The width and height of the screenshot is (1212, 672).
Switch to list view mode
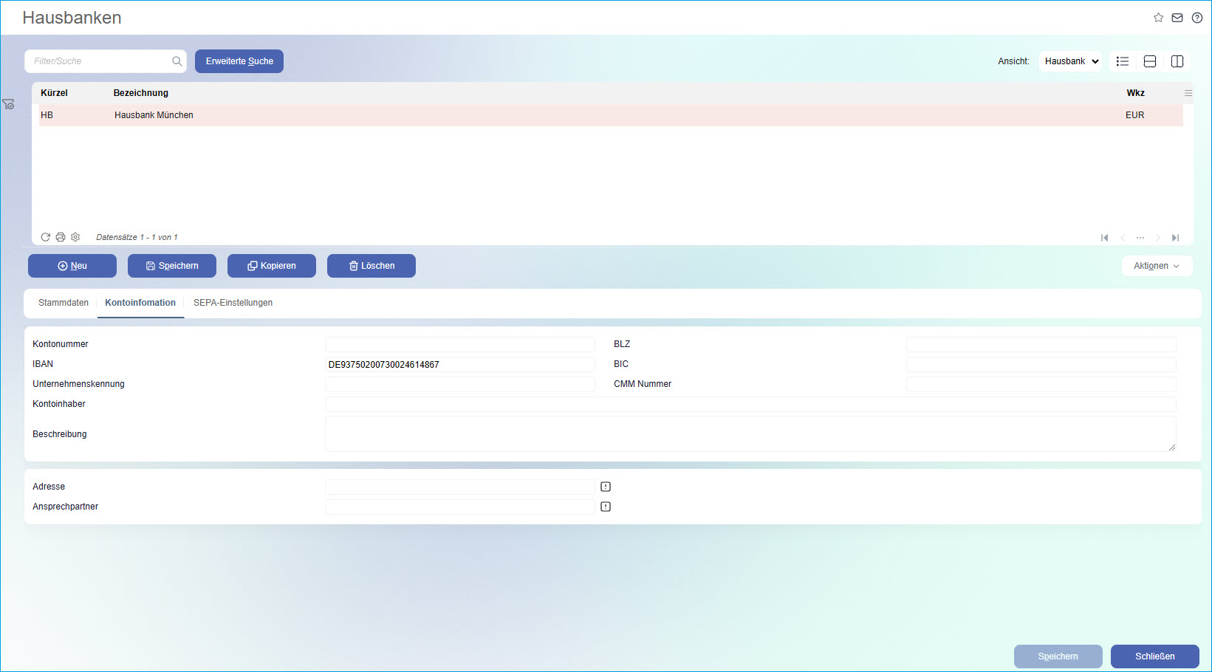(1122, 61)
